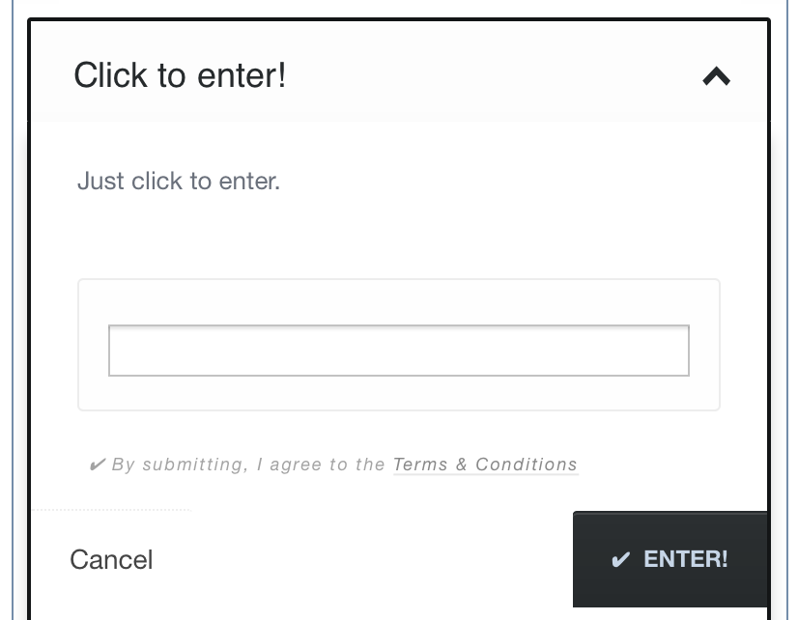798x620 pixels.
Task: Click the "ENTER!" label text
Action: 686,559
